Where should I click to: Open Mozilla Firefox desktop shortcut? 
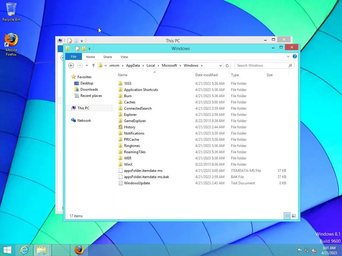[x=11, y=45]
